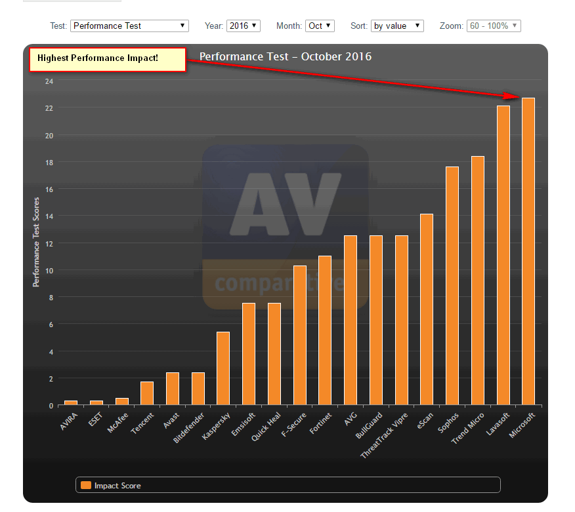Click the Bitdefender bar
Screen dimensions: 575x512
tap(198, 389)
